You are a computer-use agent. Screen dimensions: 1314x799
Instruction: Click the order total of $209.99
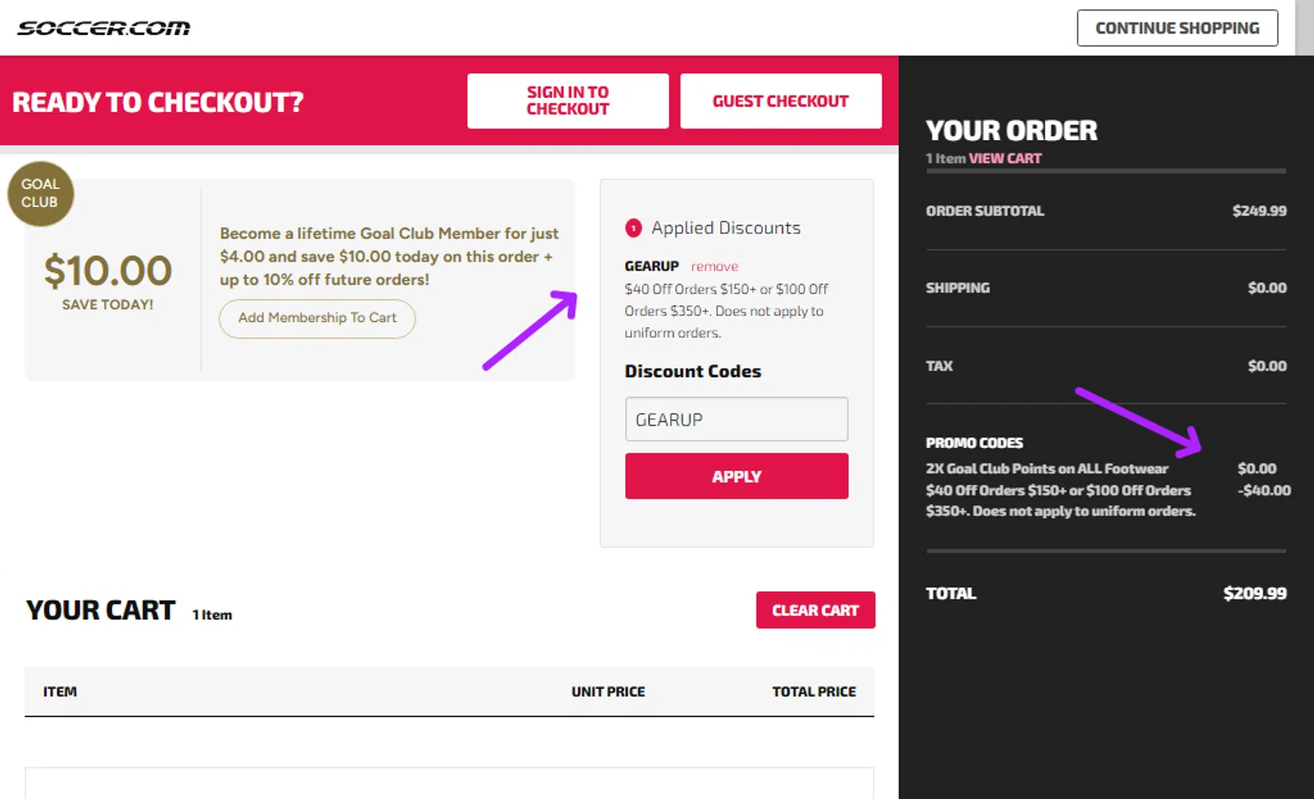point(1254,593)
